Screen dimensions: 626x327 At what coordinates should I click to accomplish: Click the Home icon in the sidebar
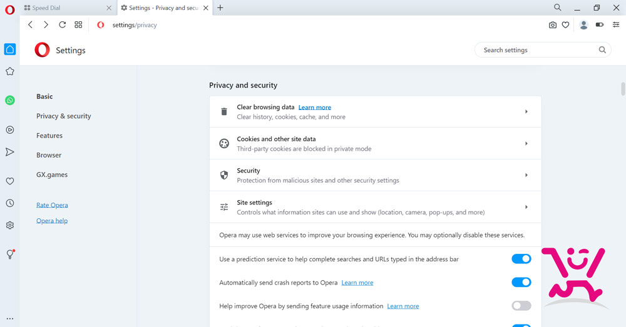10,49
